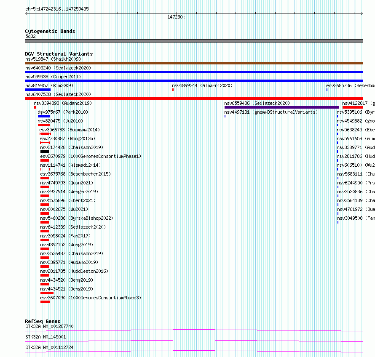375x357 pixels.
Task: Click nsv5575896 (Ebert2021) variant label
Action: coord(68,200)
